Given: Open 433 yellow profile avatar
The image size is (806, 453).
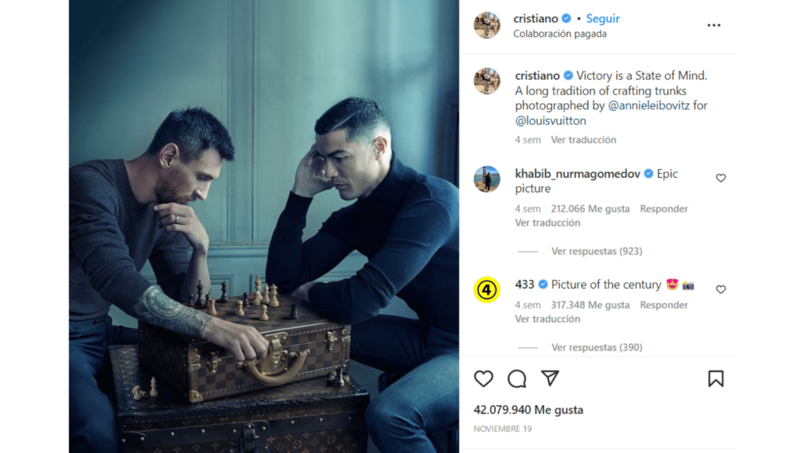Looking at the screenshot, I should (x=486, y=289).
